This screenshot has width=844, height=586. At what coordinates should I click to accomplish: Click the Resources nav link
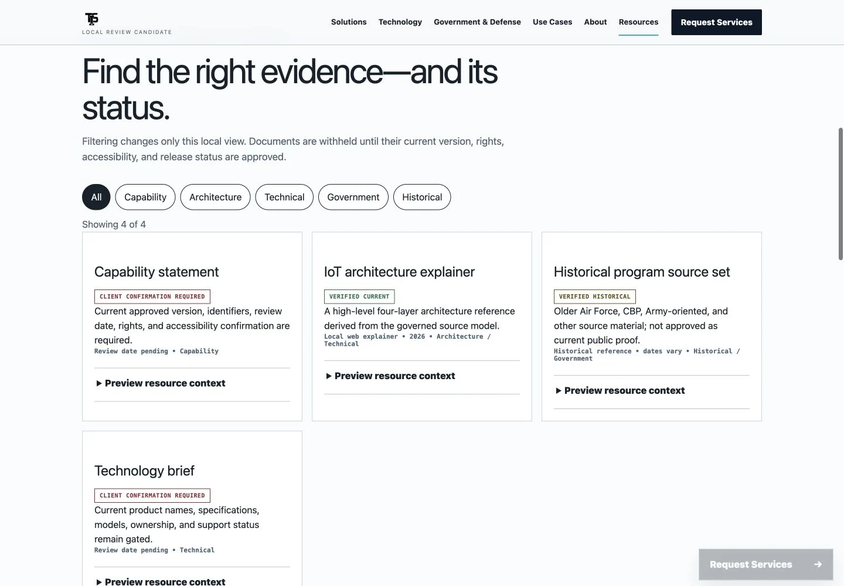tap(638, 22)
